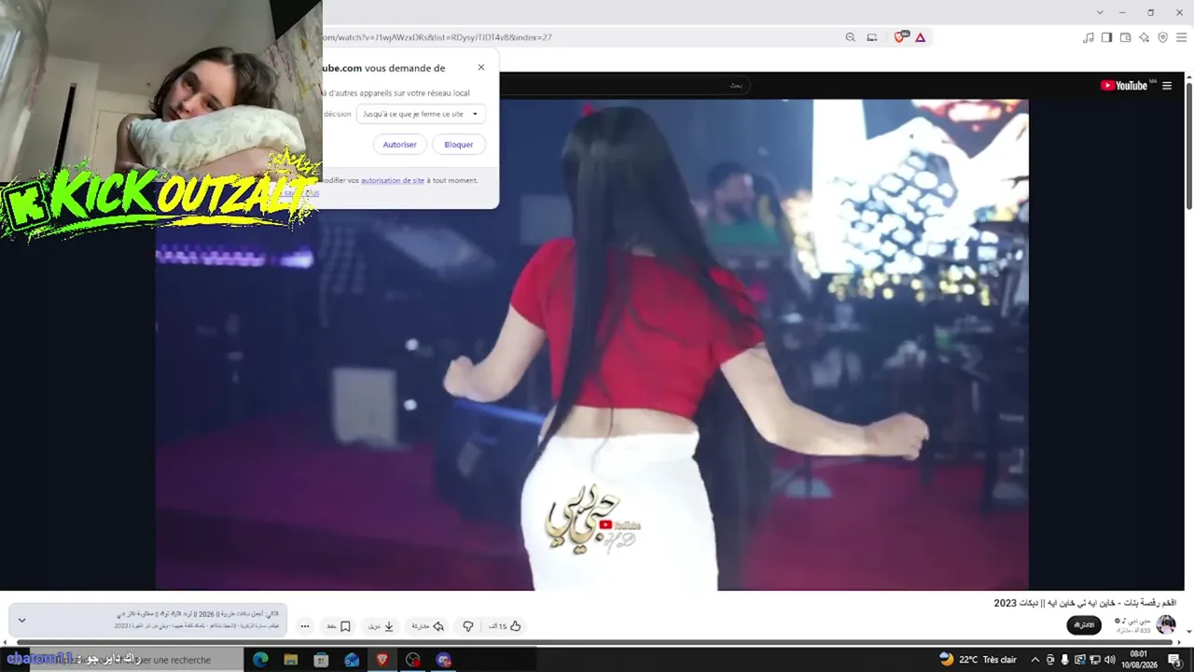Open File Explorer from taskbar
The height and width of the screenshot is (672, 1194).
point(291,660)
